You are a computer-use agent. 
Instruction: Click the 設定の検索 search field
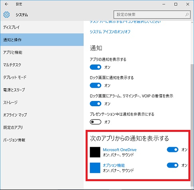click(x=152, y=14)
